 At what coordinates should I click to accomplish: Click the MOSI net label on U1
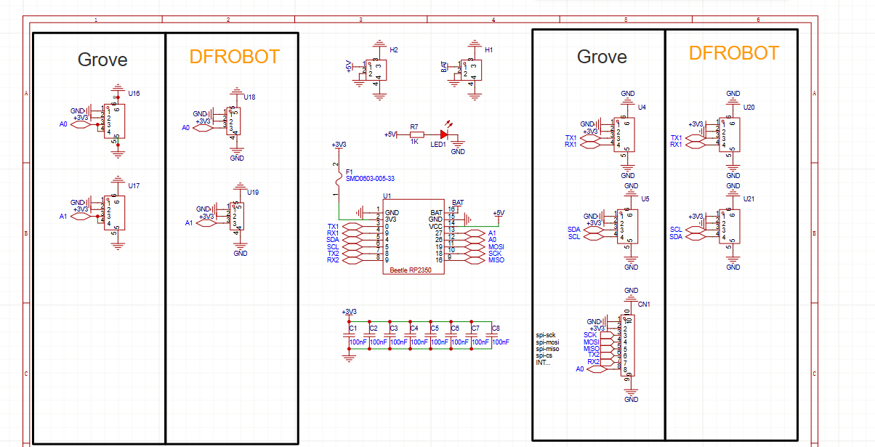click(496, 246)
